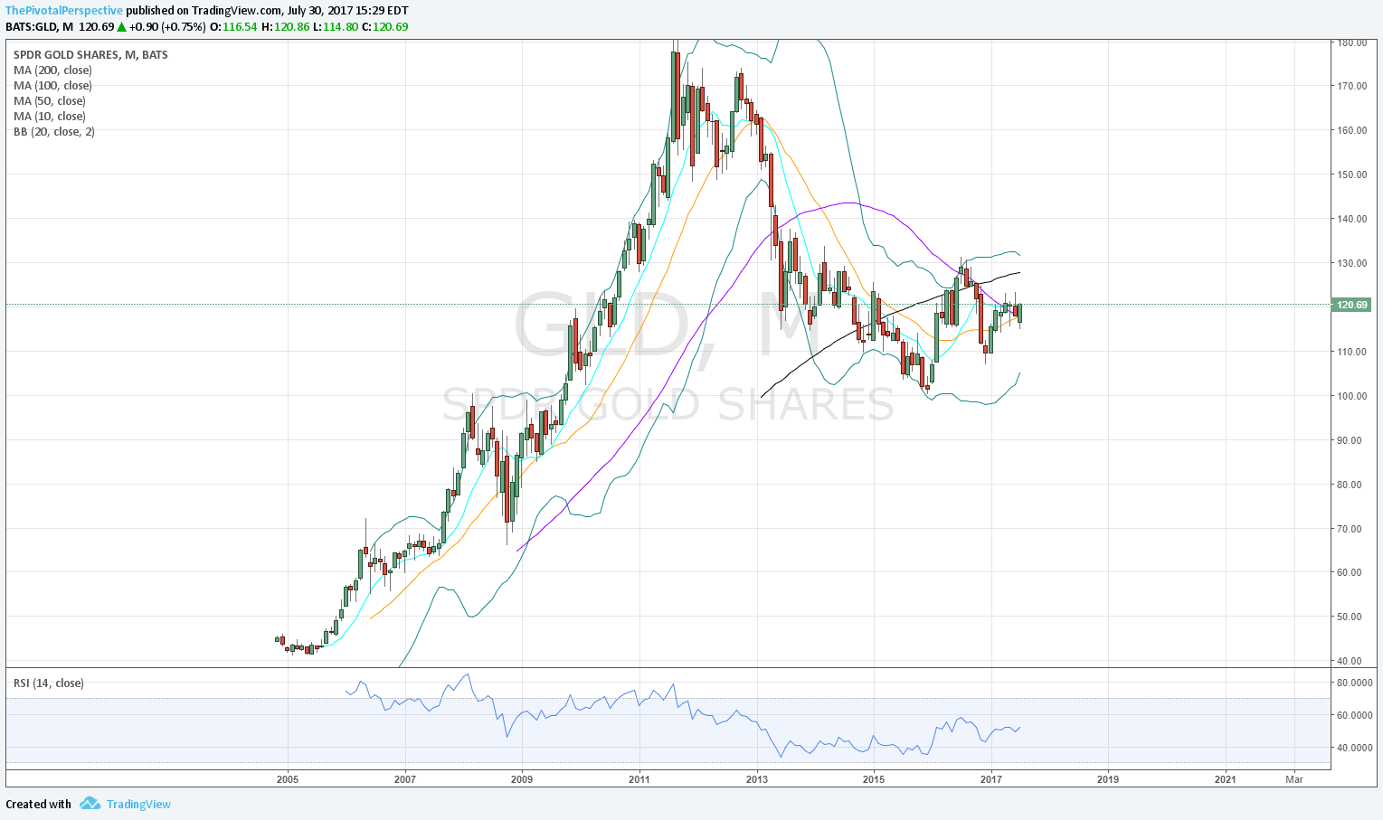Click the 2009 label on time axis
This screenshot has height=820, width=1383.
(x=522, y=778)
